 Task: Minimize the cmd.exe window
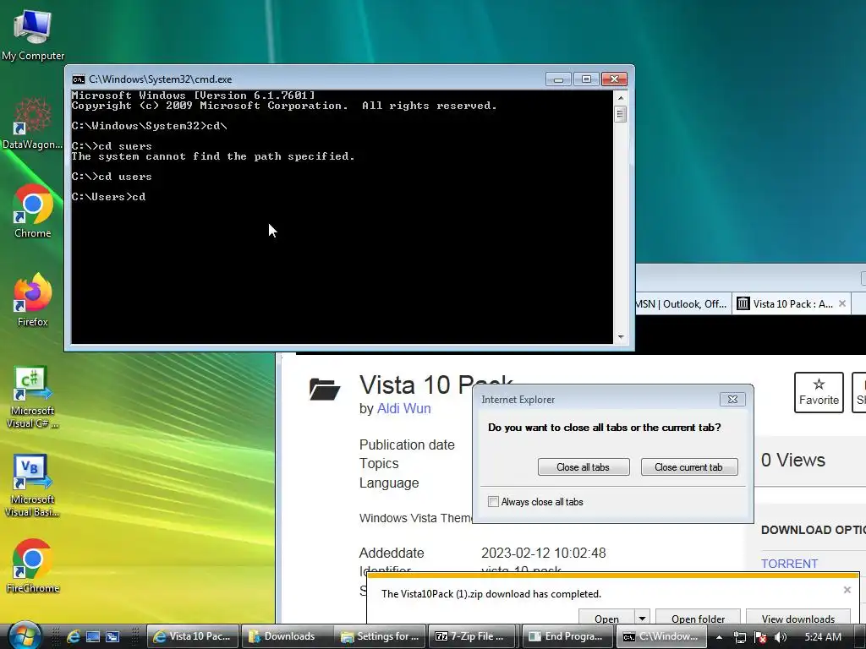[x=558, y=79]
